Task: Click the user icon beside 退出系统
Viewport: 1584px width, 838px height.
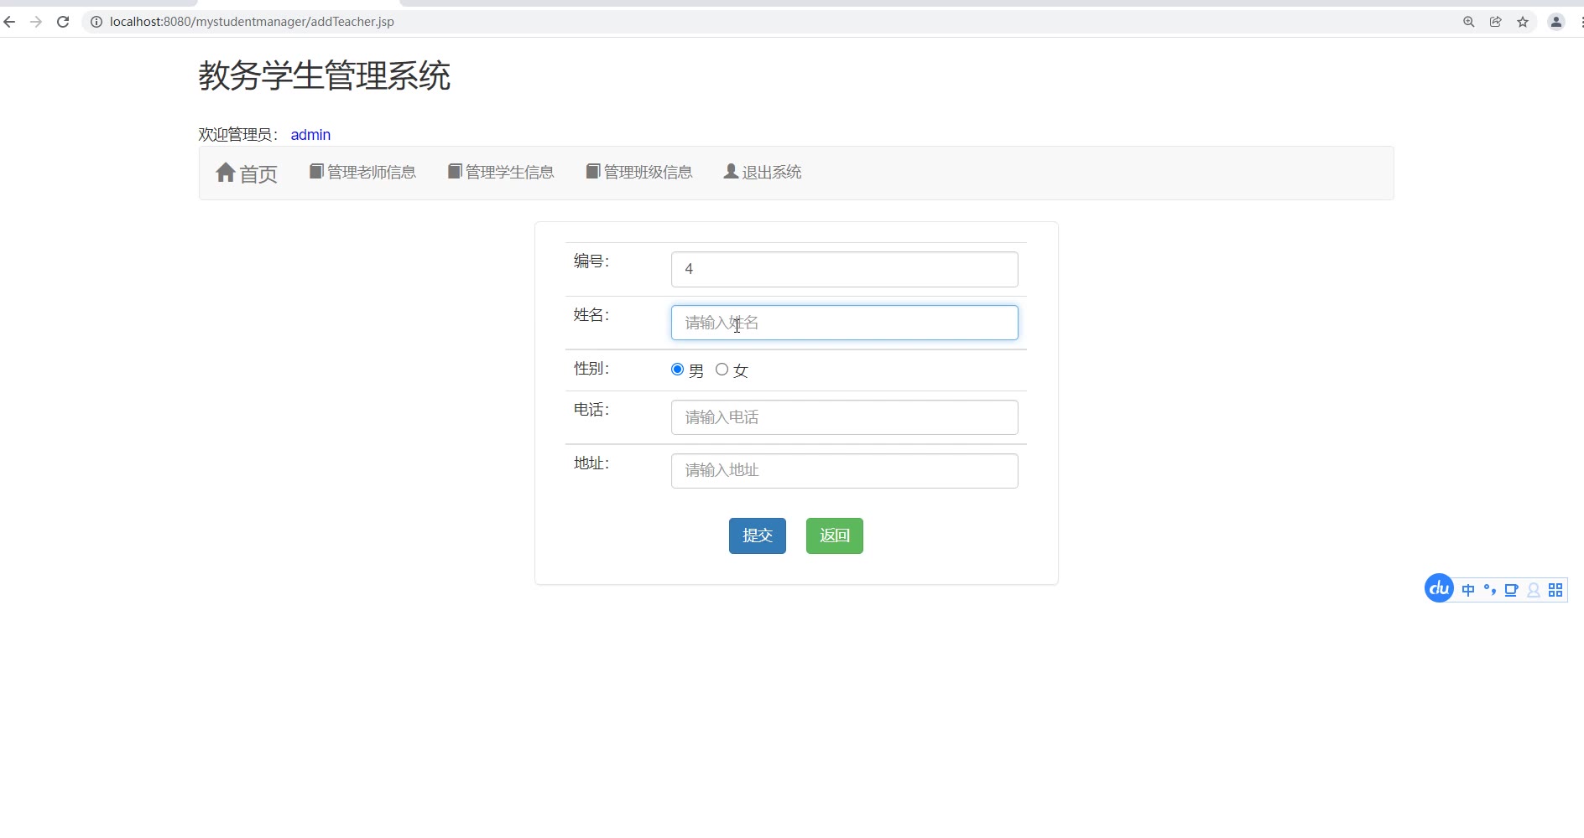Action: coord(731,171)
